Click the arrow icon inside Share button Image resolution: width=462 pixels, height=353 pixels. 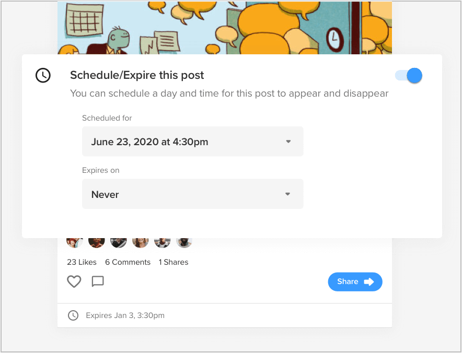click(x=369, y=281)
